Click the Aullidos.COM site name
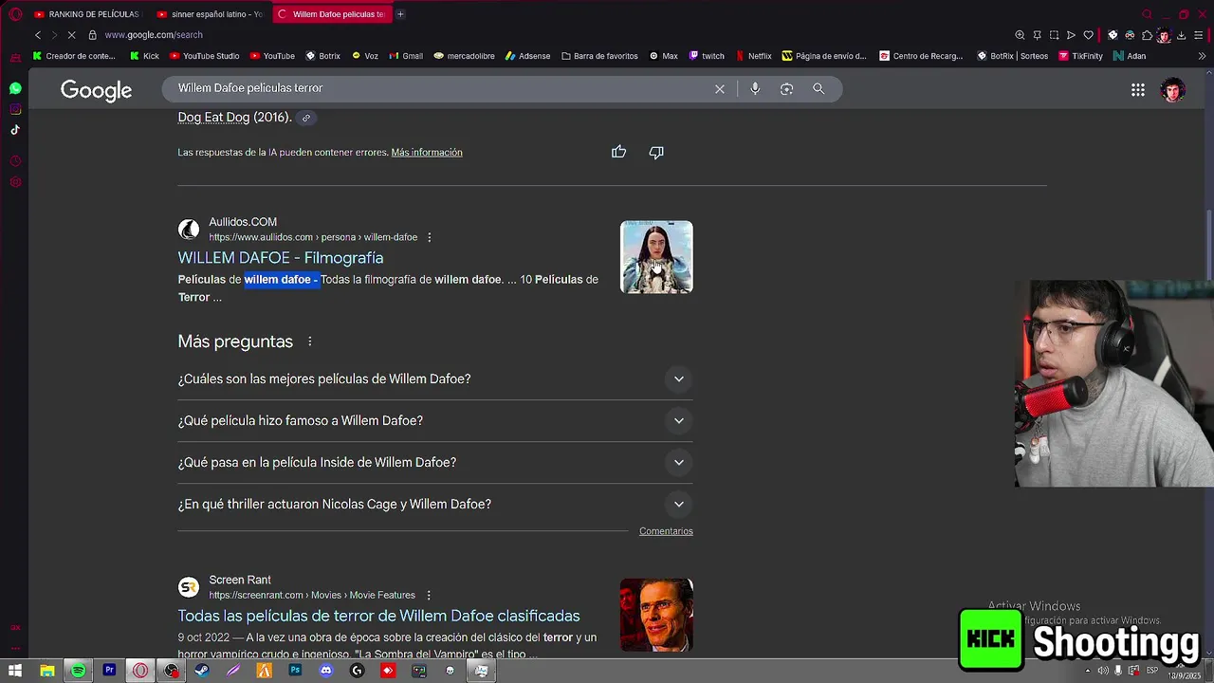The height and width of the screenshot is (683, 1214). point(243,222)
